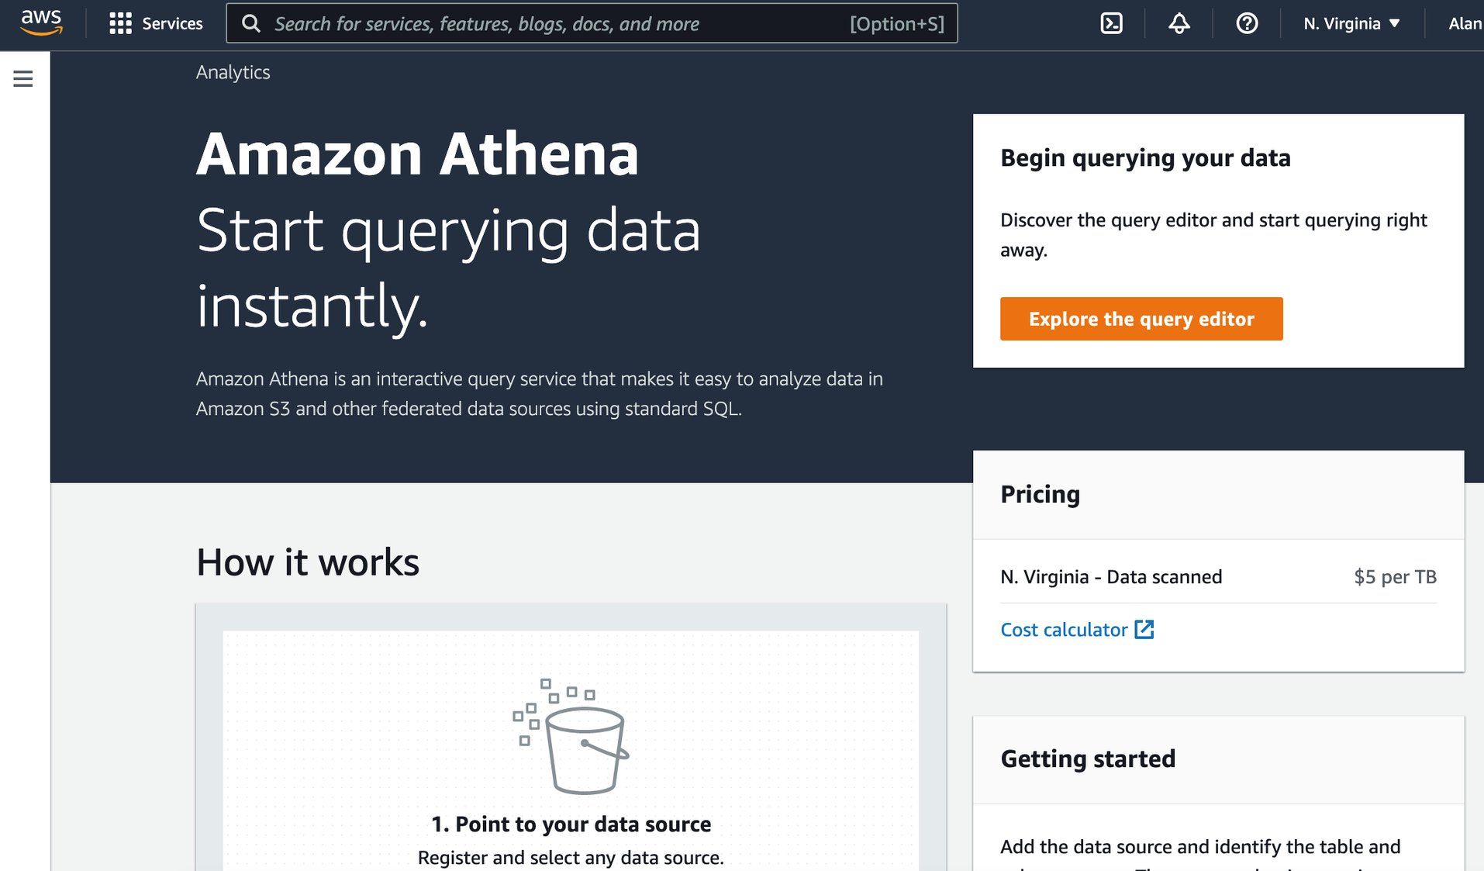Open AWS CloudShell from the top bar
The image size is (1484, 871).
1111,23
